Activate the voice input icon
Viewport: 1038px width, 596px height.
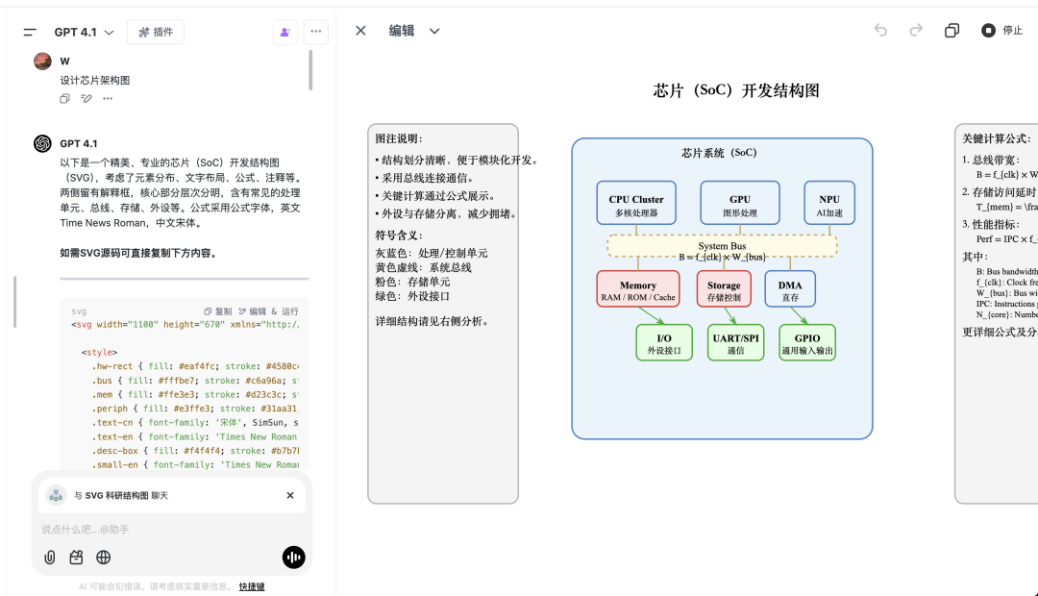pyautogui.click(x=293, y=557)
